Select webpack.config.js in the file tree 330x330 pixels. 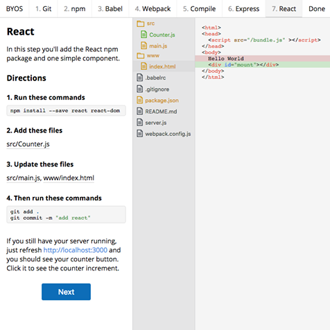point(168,134)
